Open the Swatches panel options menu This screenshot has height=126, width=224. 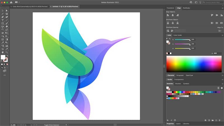(x=222, y=84)
